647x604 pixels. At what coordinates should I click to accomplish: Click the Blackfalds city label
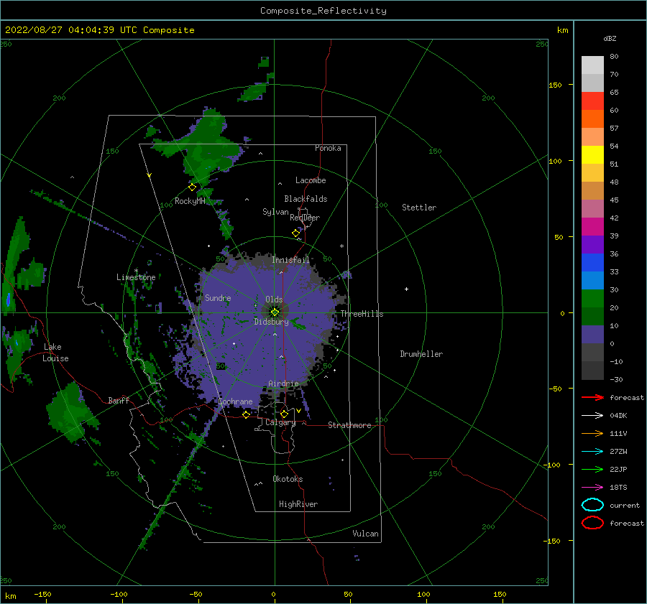[x=306, y=199]
